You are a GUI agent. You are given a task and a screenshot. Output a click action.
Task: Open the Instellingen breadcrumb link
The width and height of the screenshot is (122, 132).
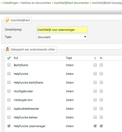point(11,3)
